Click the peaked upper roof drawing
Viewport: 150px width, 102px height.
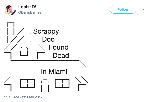pos(24,39)
